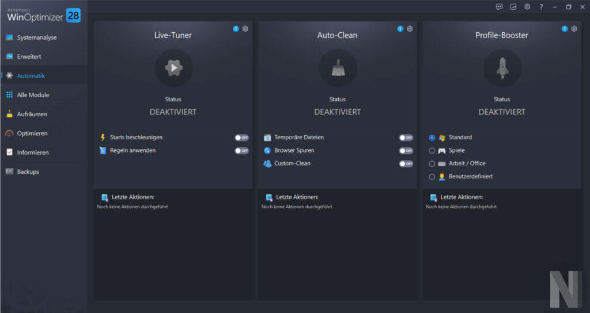Enable Starts beschleunigen toggle
Image resolution: width=590 pixels, height=313 pixels.
coord(241,138)
